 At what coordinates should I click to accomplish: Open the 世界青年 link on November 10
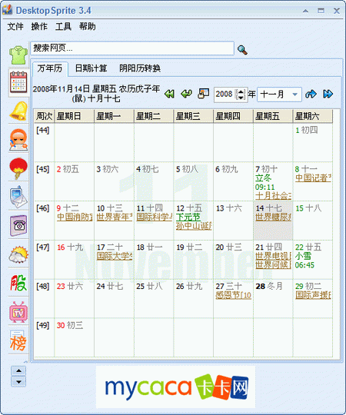pos(115,217)
